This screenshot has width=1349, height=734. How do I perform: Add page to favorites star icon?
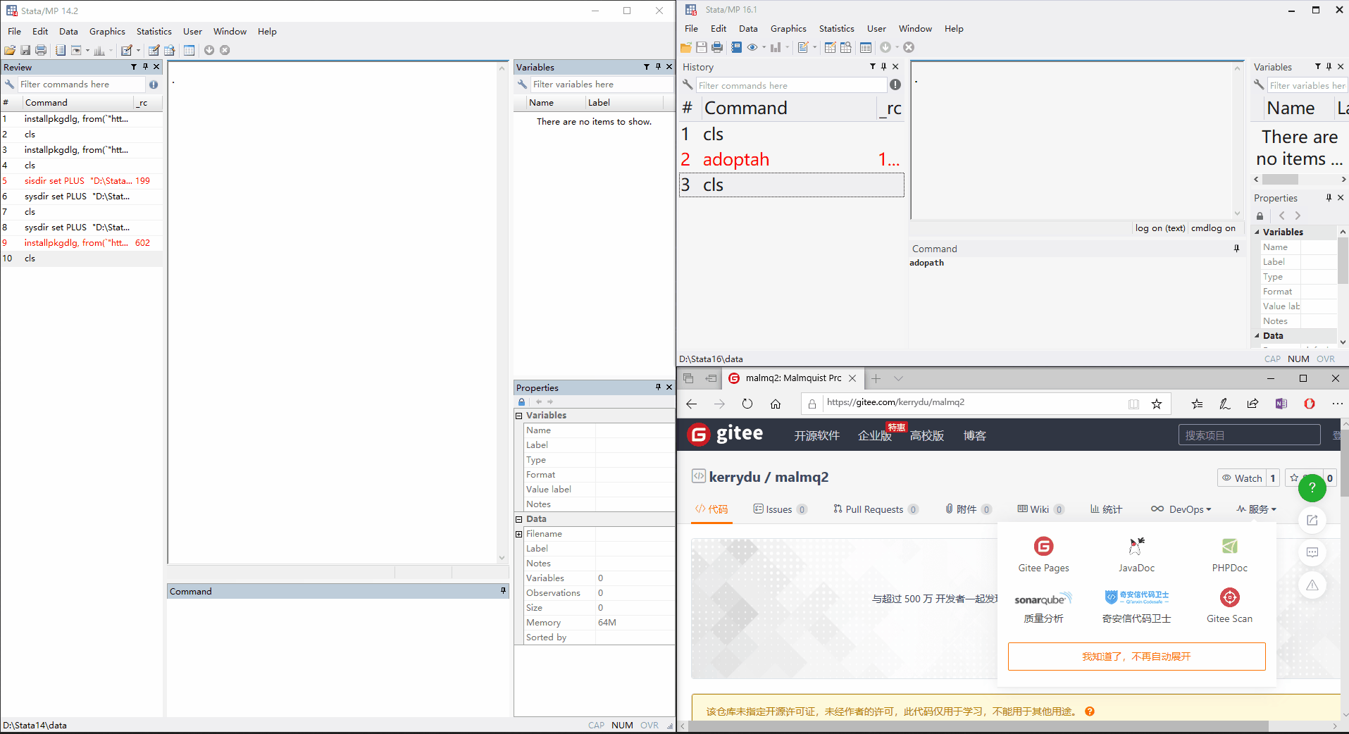tap(1157, 404)
